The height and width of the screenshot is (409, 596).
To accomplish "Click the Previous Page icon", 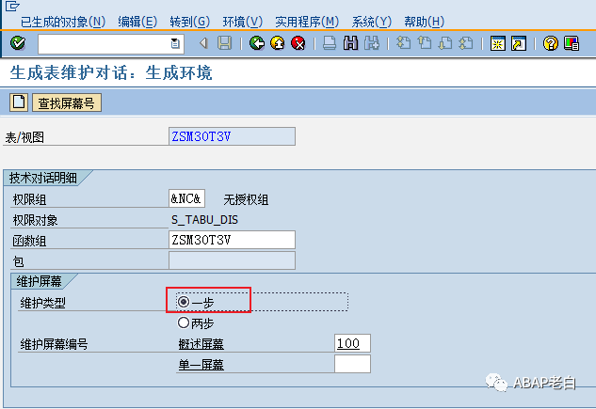I will [x=425, y=43].
